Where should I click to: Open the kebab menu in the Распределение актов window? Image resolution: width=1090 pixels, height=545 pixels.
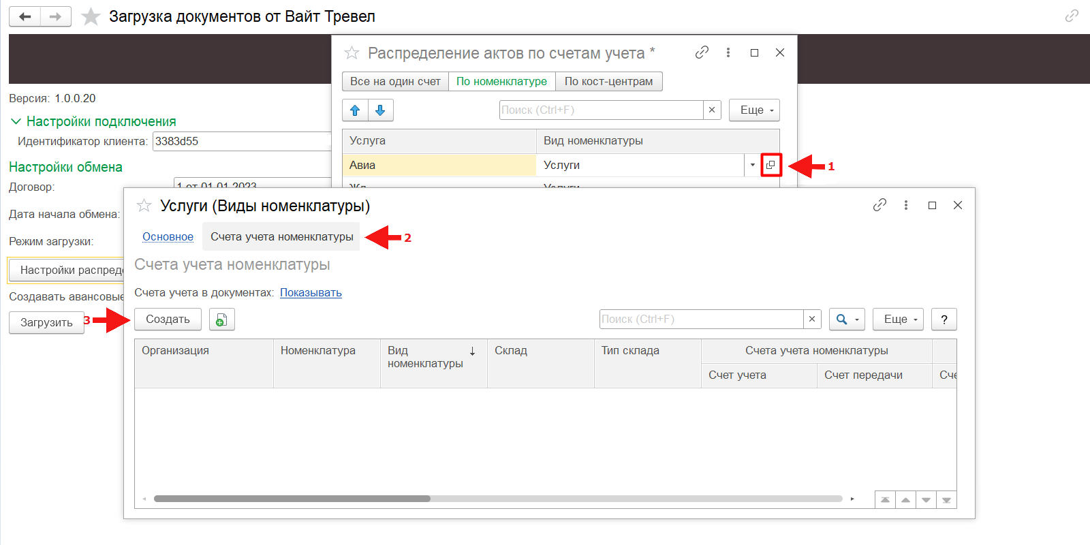728,52
